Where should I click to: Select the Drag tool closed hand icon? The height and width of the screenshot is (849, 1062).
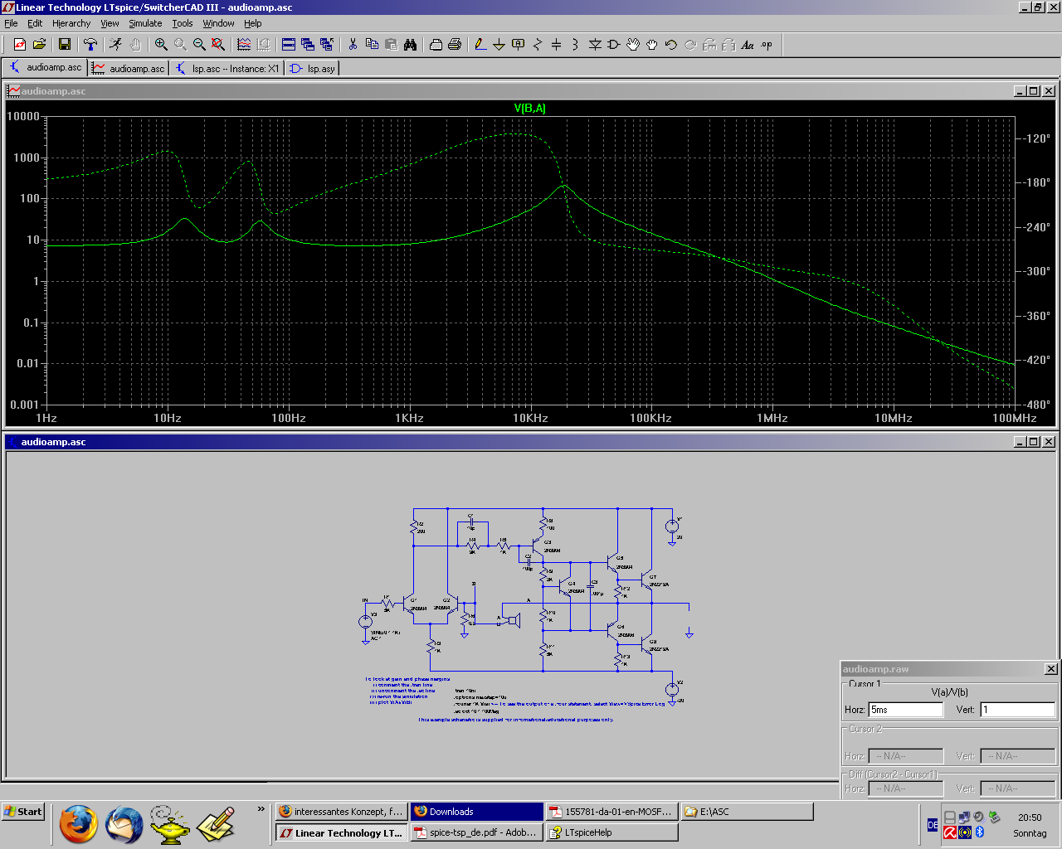point(652,45)
